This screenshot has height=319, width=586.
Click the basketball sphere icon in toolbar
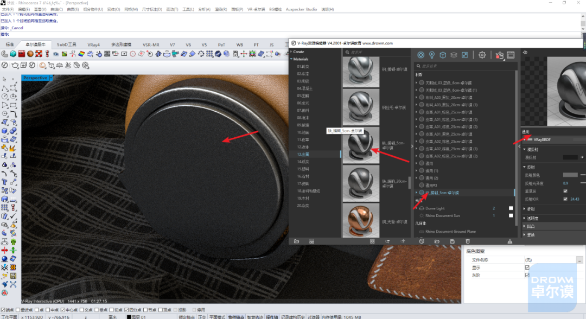30,54
